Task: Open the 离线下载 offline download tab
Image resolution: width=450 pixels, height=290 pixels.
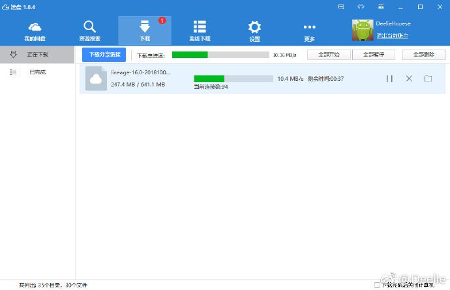Action: tap(200, 31)
